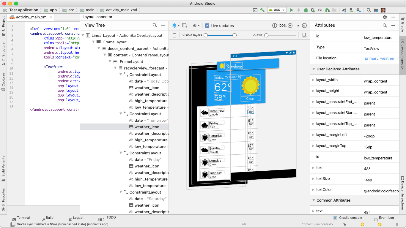406x228 pixels.
Task: Click the Debug app bug icon
Action: tap(306, 10)
